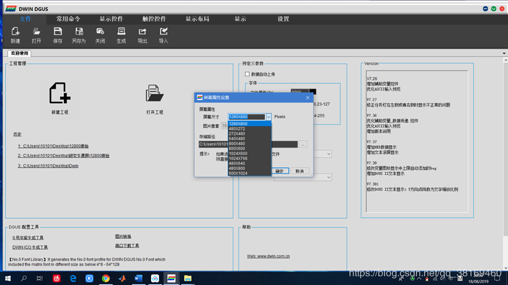
Task: Click the taskbar search magnifier icon
Action: (24, 278)
